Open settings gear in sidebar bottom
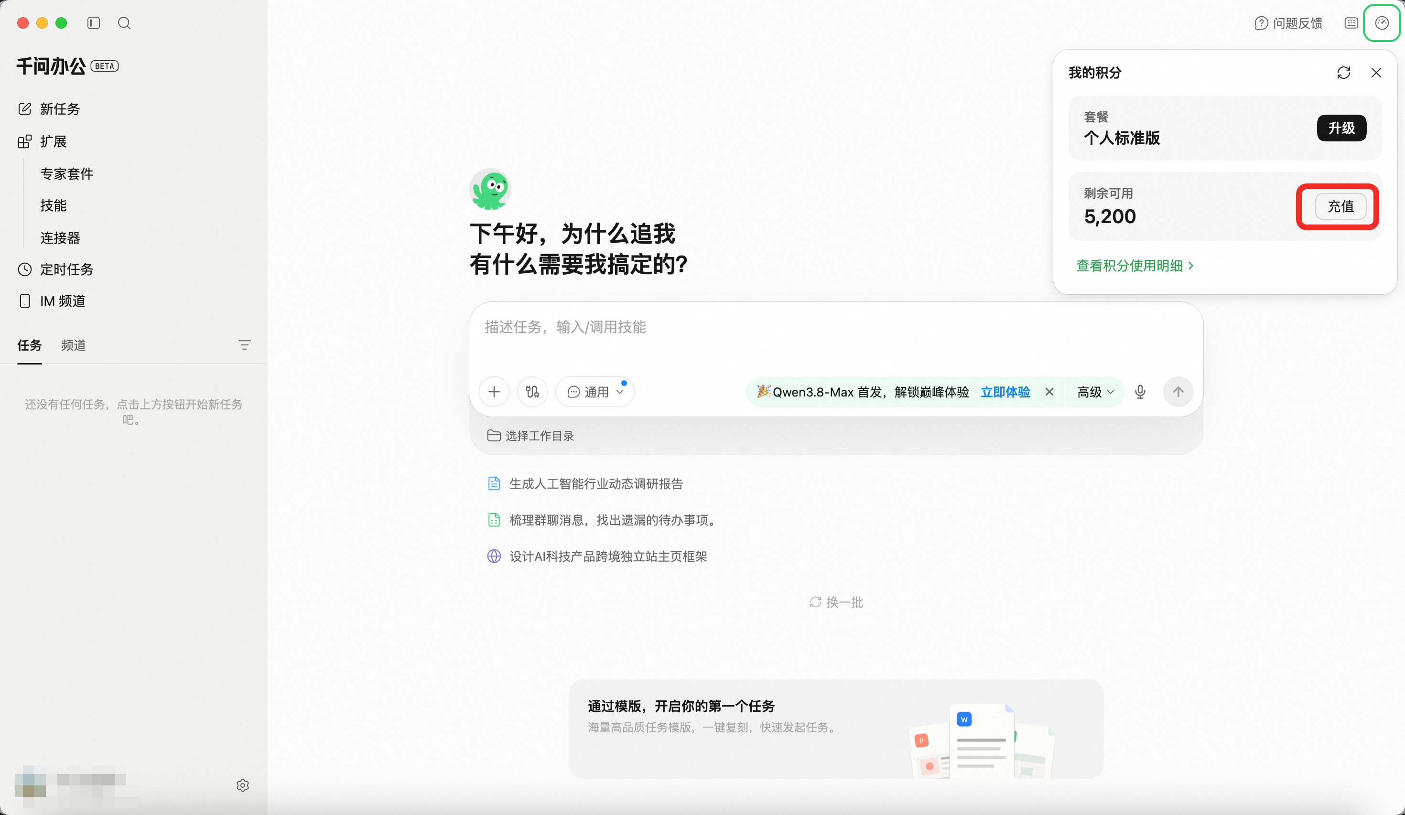 pyautogui.click(x=243, y=785)
